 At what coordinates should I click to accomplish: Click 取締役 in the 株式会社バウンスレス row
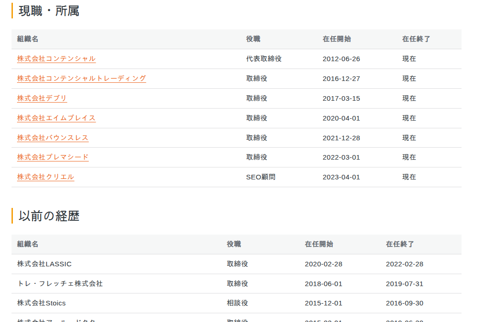[x=257, y=138]
